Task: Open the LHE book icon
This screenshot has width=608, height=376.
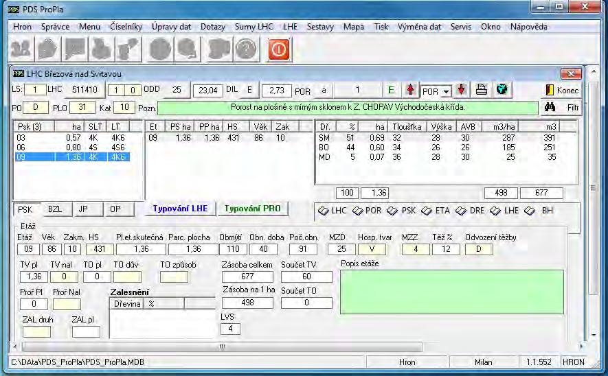Action: [x=504, y=211]
